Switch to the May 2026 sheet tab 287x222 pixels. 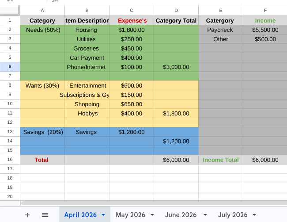click(x=130, y=215)
